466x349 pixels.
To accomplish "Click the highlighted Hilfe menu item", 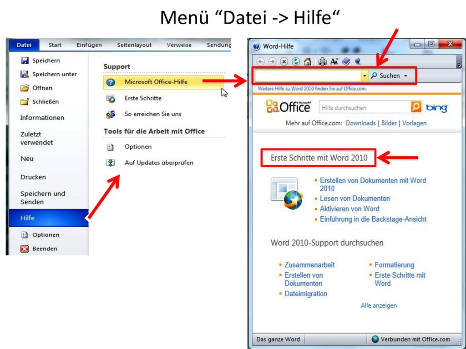I will tap(49, 218).
